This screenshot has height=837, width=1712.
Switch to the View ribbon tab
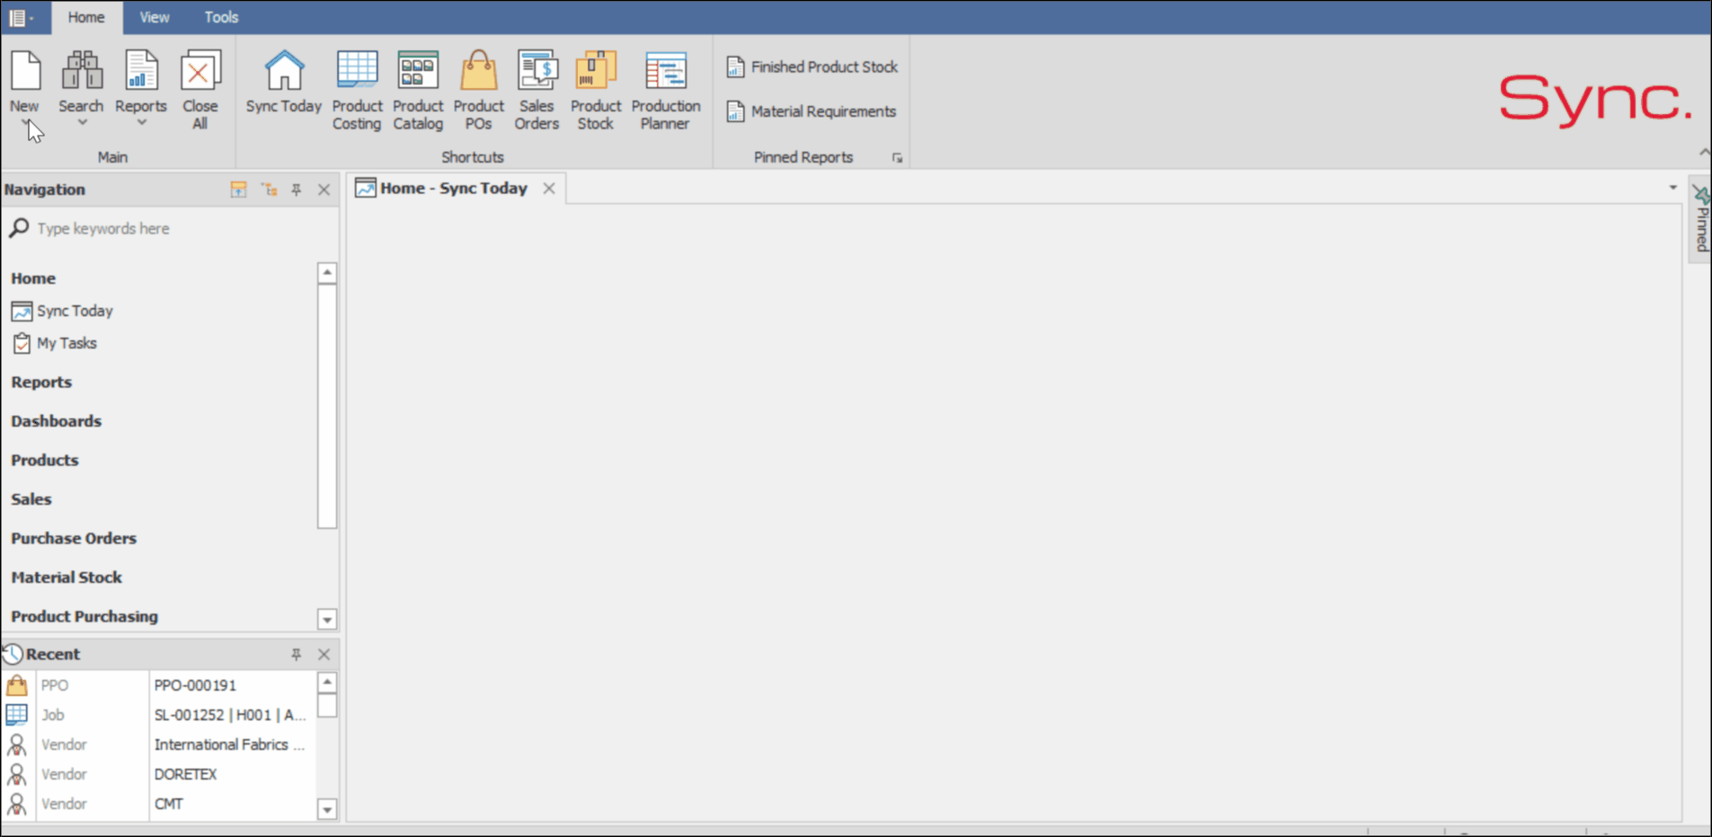pyautogui.click(x=155, y=17)
